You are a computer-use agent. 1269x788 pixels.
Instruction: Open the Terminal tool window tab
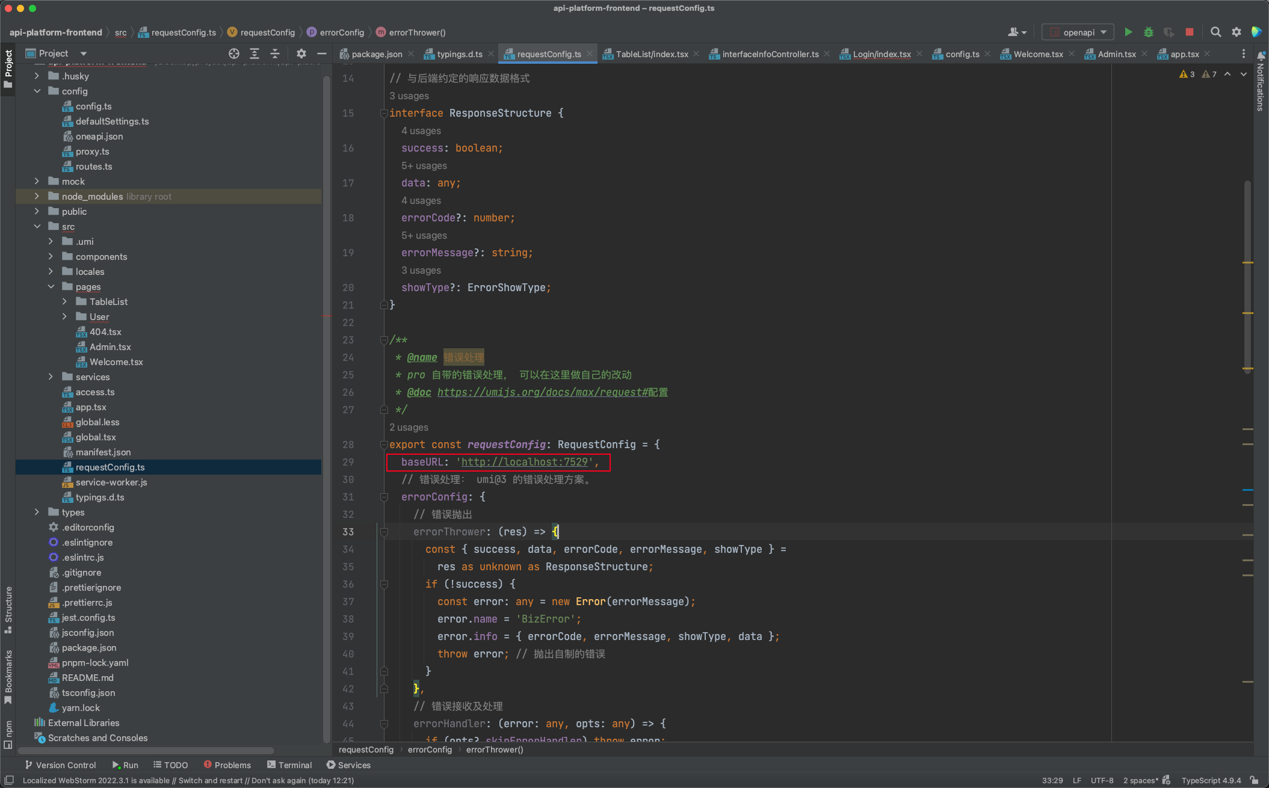(x=289, y=765)
